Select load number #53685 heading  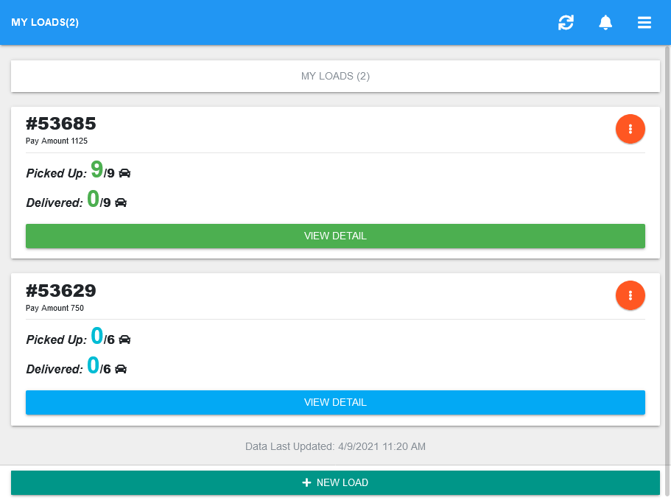(x=61, y=124)
